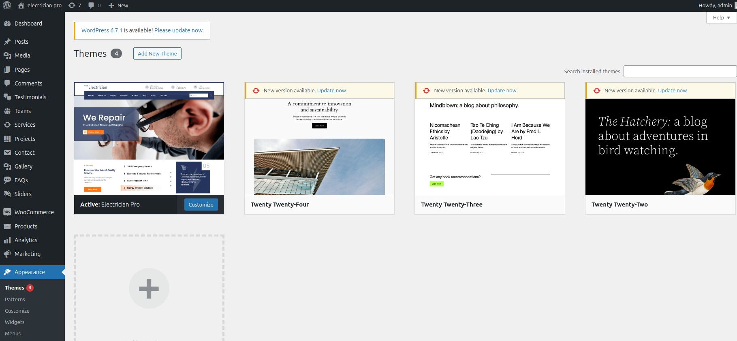
Task: Click the Sliders icon
Action: point(7,194)
